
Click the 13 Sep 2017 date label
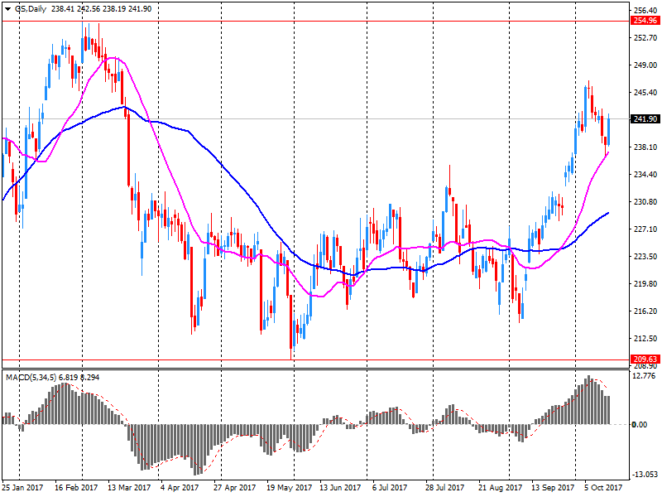pos(553,487)
